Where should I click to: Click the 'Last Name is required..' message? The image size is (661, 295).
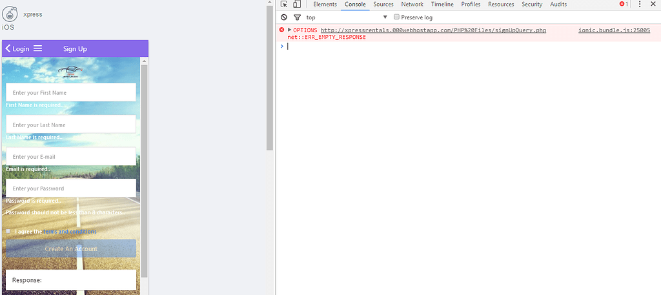[34, 137]
